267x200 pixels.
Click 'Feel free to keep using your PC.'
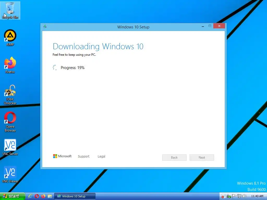click(74, 55)
